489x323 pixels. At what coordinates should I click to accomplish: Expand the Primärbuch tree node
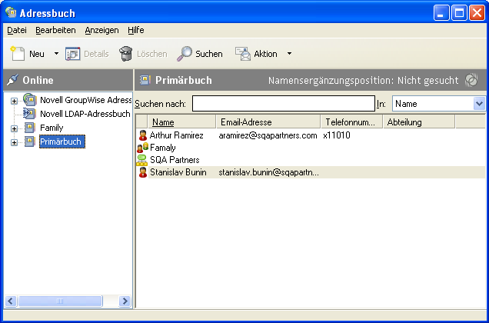point(14,142)
